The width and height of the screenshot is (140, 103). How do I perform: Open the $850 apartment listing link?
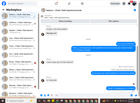click(57, 18)
